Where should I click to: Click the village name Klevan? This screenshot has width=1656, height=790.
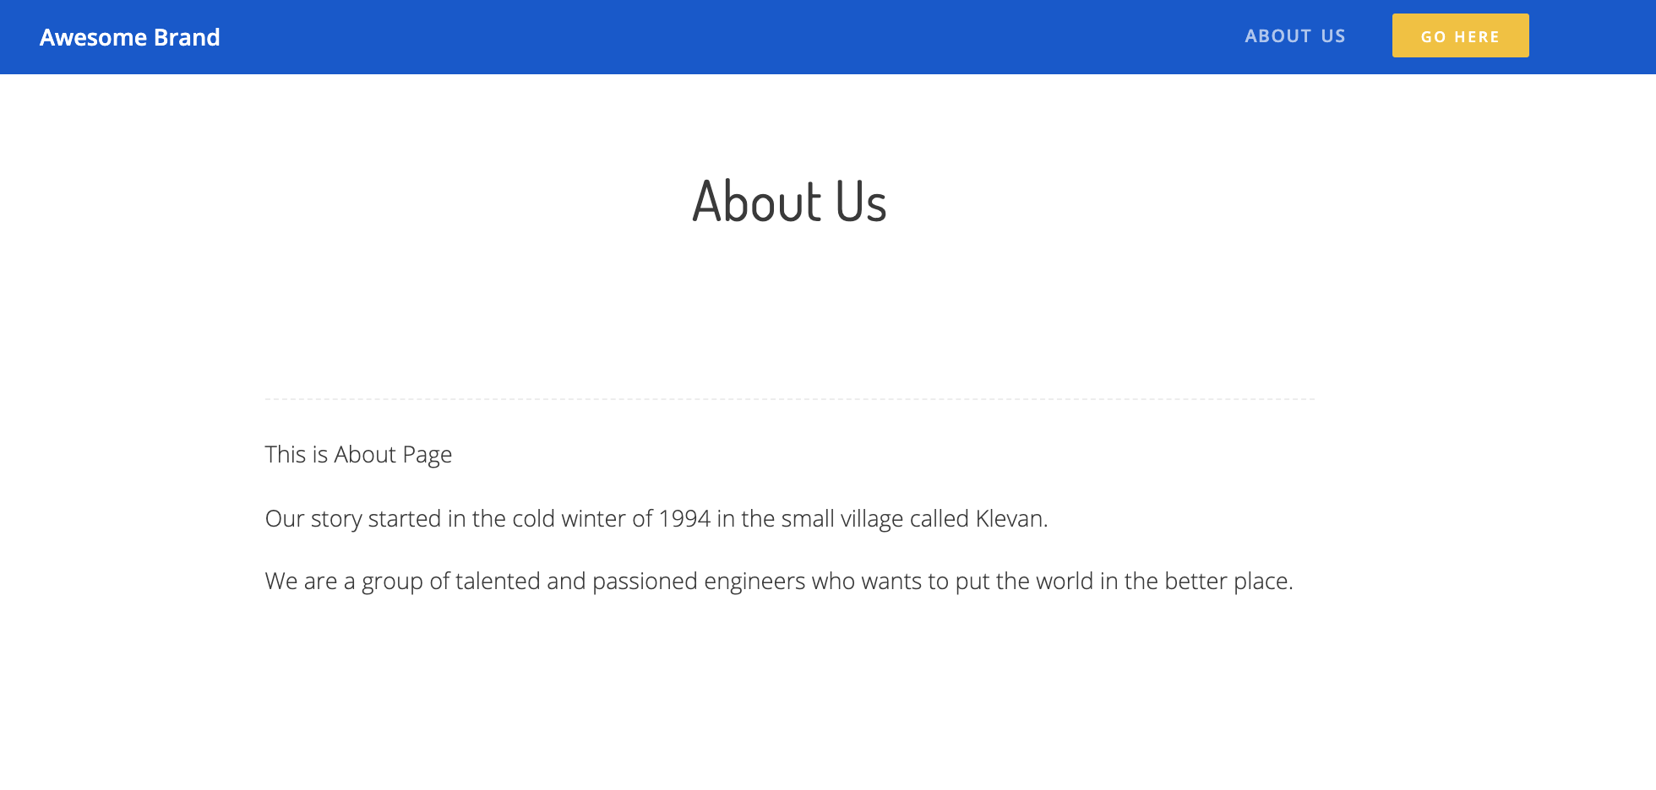1010,518
